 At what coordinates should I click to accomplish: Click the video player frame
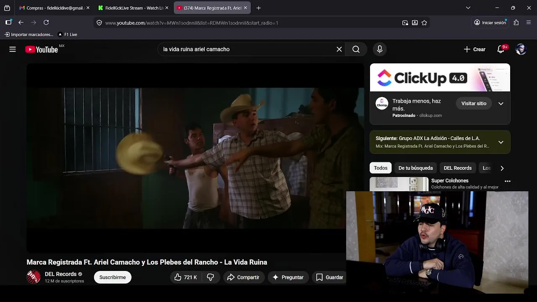coord(195,158)
